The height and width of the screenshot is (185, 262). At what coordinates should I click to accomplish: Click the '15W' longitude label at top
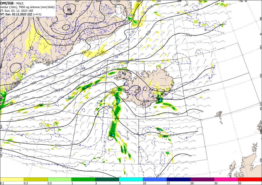coord(159,1)
